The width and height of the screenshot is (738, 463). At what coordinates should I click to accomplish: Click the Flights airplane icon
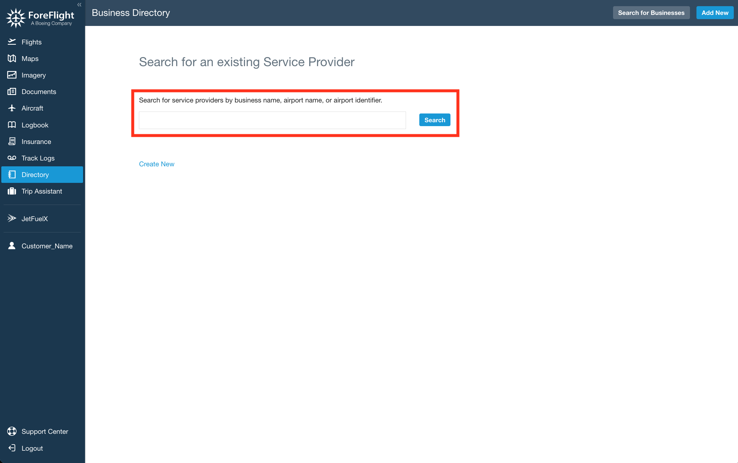coord(12,42)
